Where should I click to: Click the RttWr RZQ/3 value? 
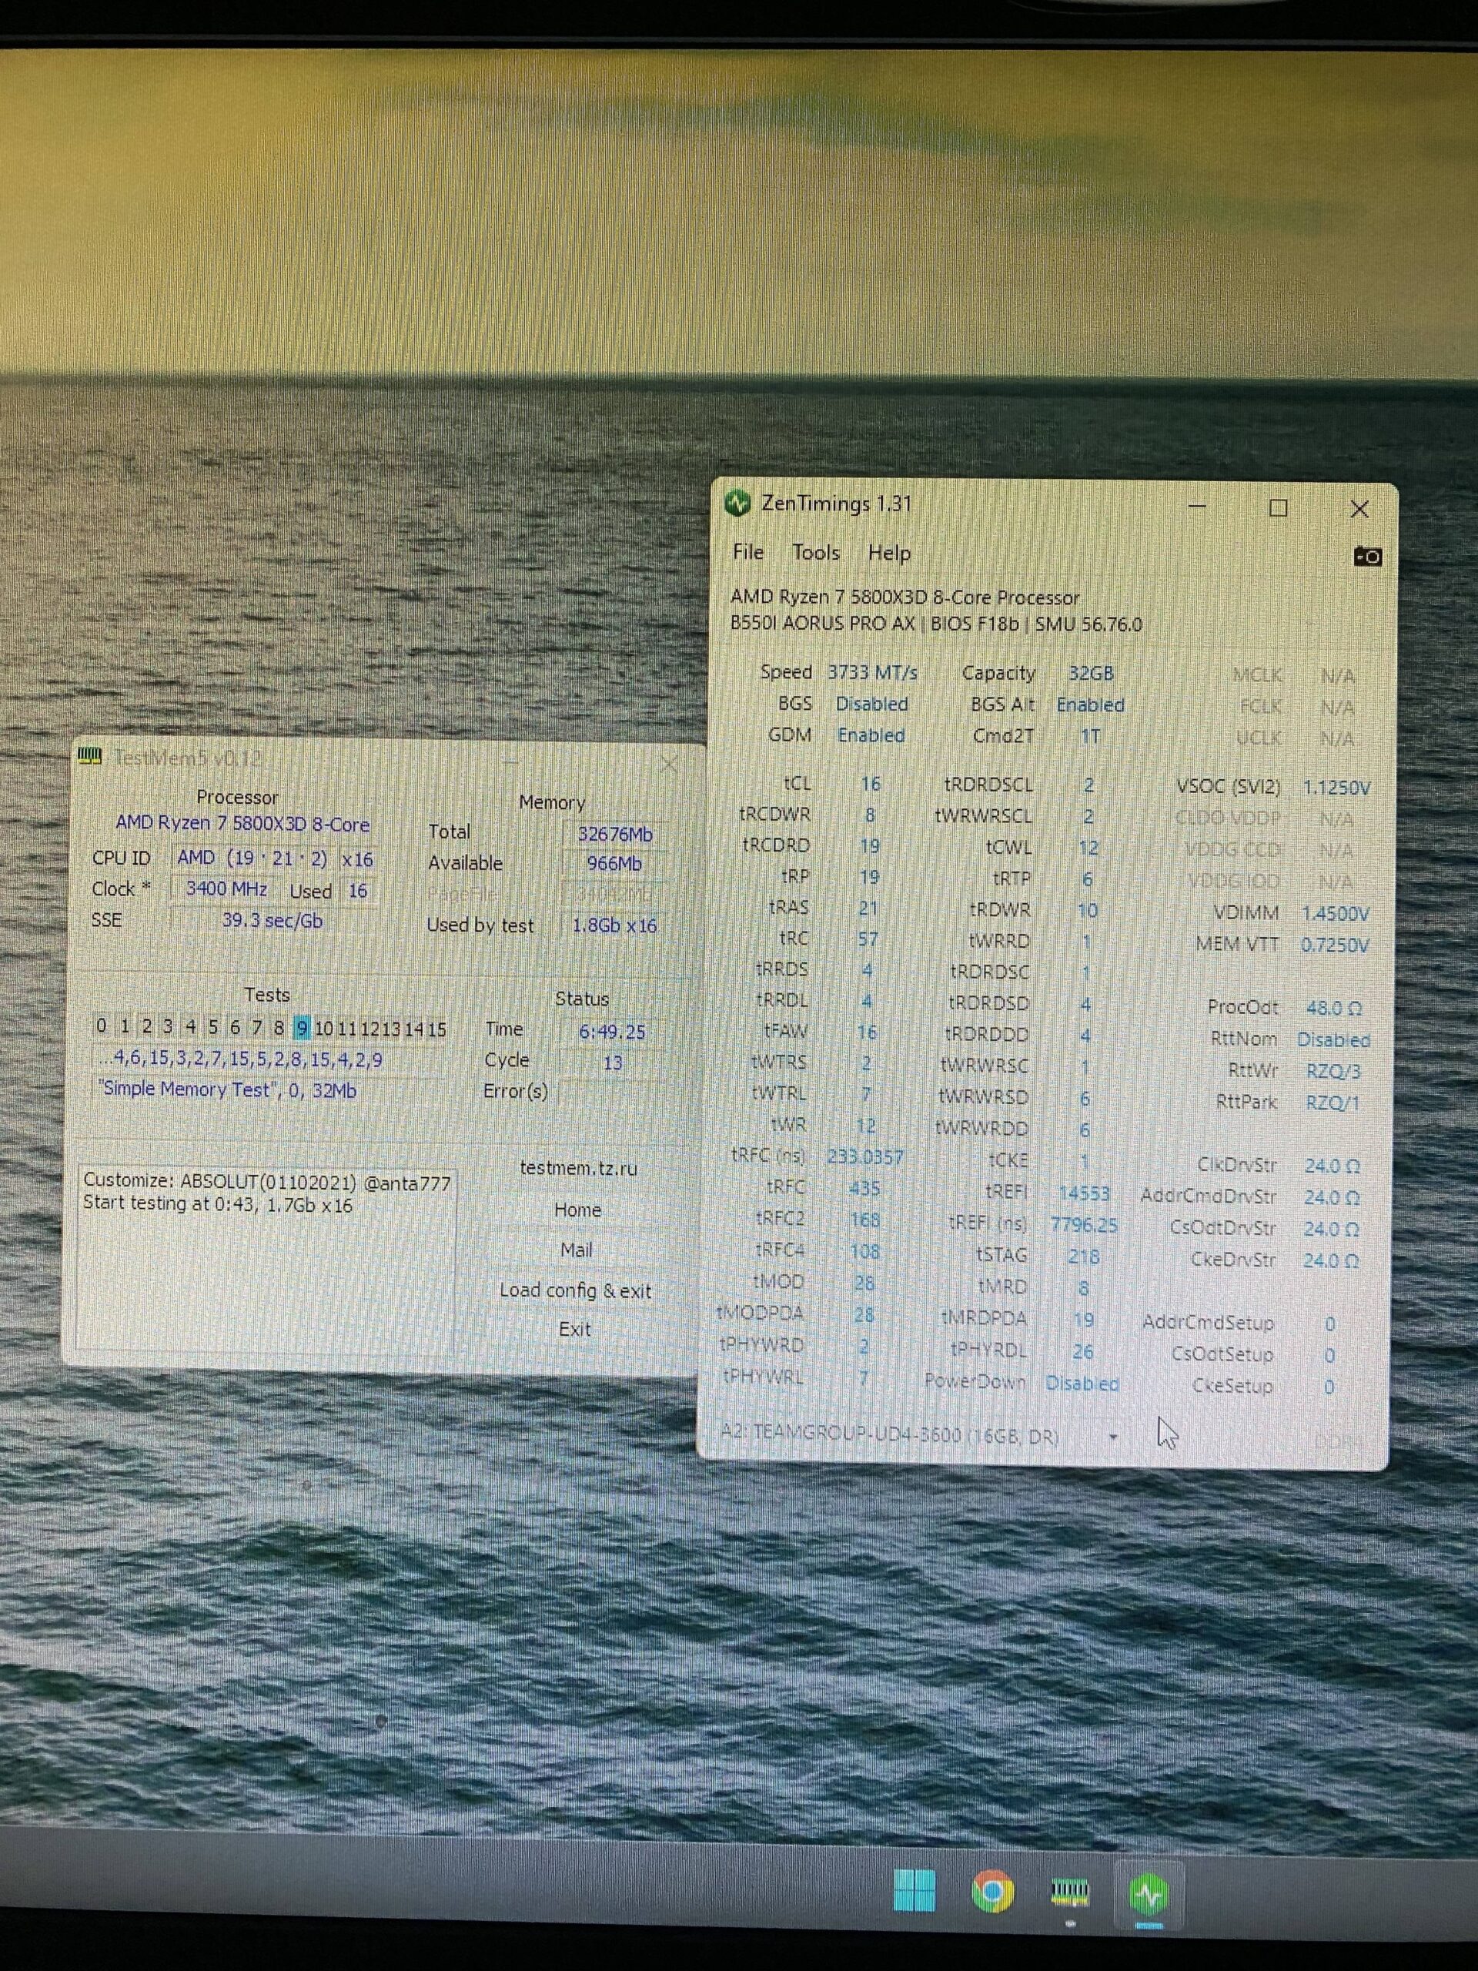coord(1333,1071)
